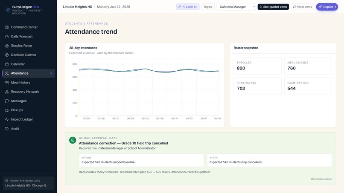Screen dimensions: 344x193
Task: Click the play icon in Start guided demo
Action: (261, 7)
